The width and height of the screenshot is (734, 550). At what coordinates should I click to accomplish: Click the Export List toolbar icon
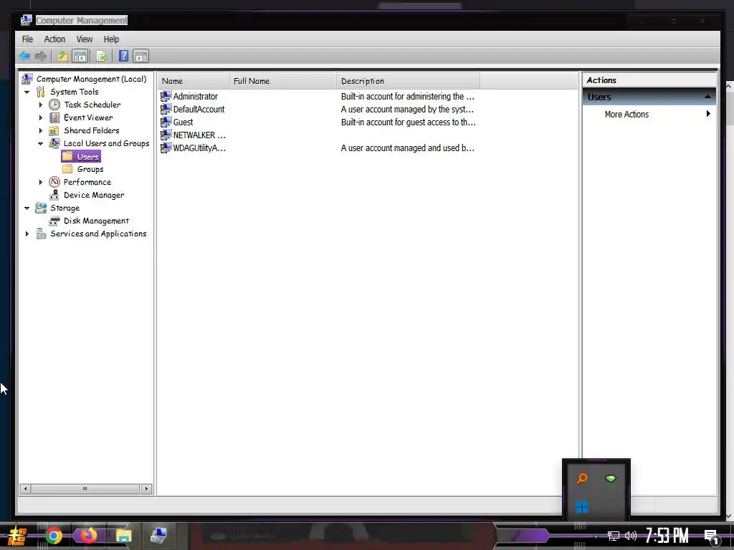(102, 57)
